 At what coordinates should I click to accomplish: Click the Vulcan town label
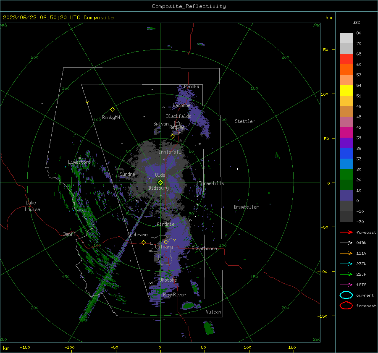(214, 312)
